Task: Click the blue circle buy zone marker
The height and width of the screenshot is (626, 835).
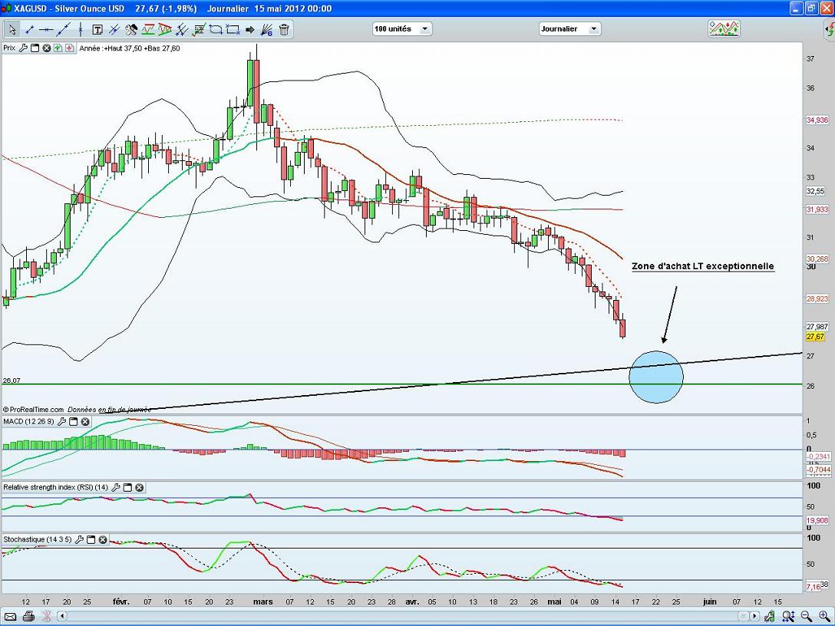Action: (655, 377)
